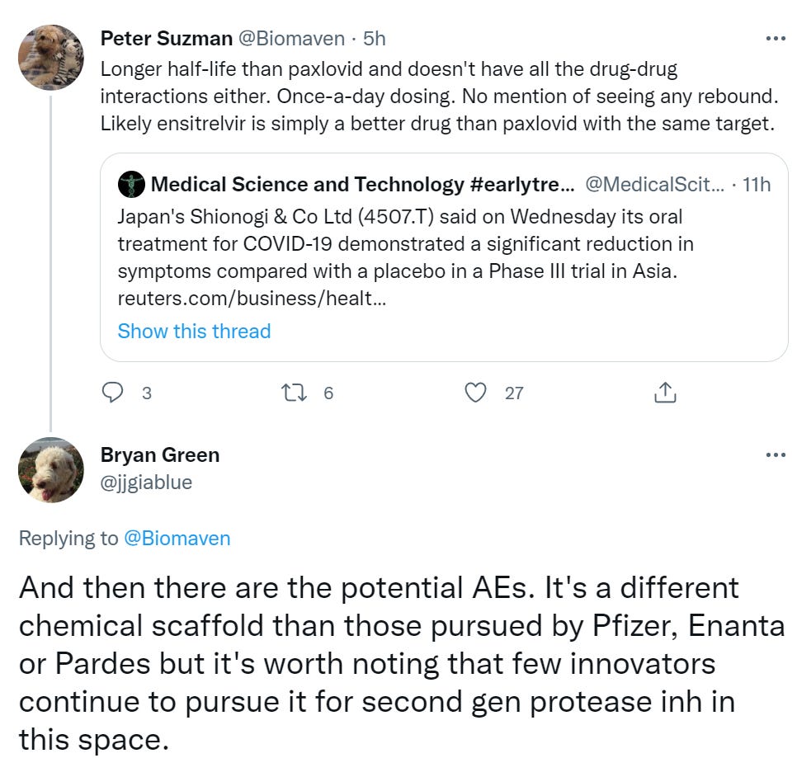
Task: Click the 5h timestamp on Peter's tweet
Action: click(374, 38)
